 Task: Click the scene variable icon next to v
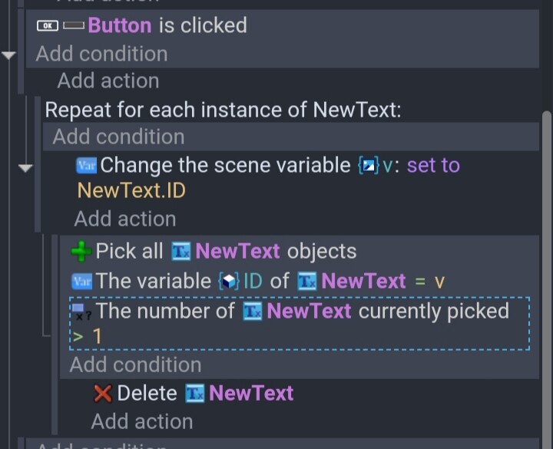[368, 165]
